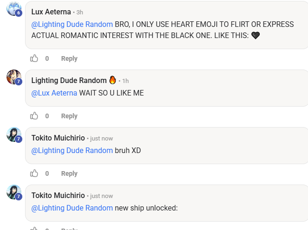This screenshot has width=308, height=230.
Task: Like Tokito Muichirio's bruh XD comment
Action: 34,173
